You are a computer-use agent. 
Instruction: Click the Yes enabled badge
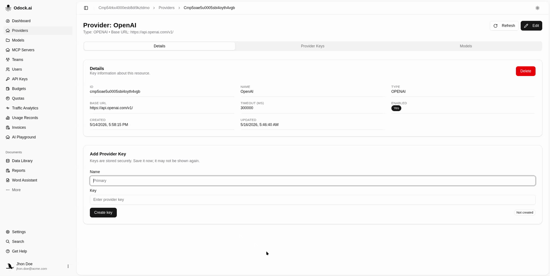396,108
